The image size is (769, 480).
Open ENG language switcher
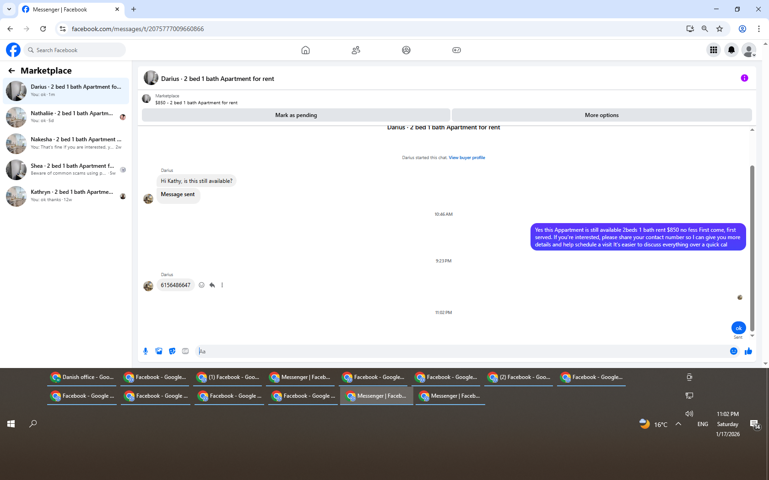pos(703,424)
